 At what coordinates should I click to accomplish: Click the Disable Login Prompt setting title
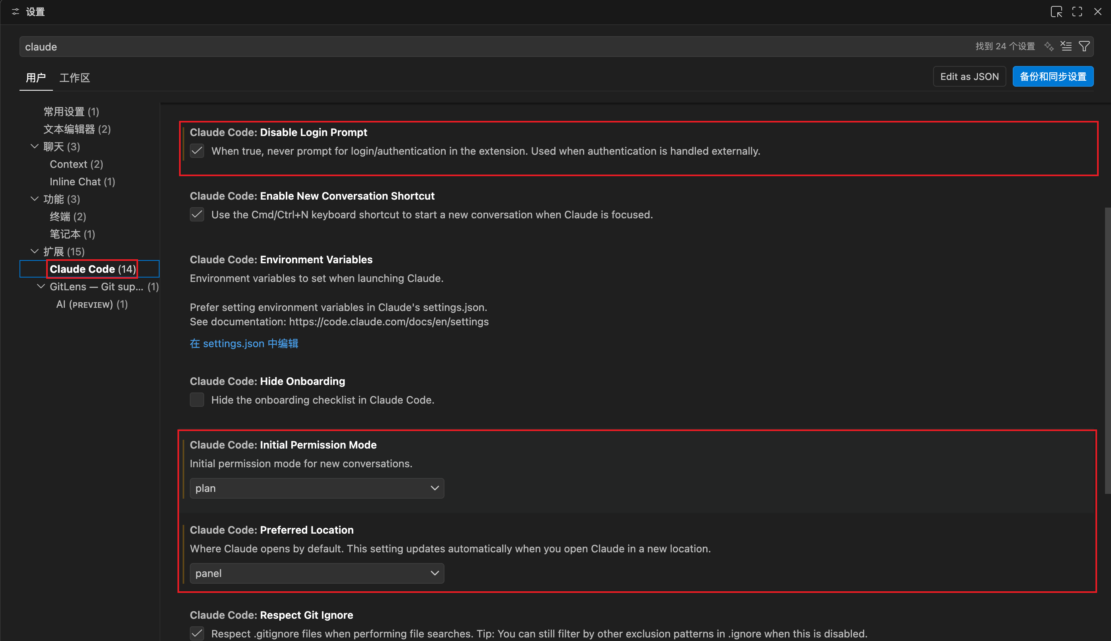[x=279, y=132]
